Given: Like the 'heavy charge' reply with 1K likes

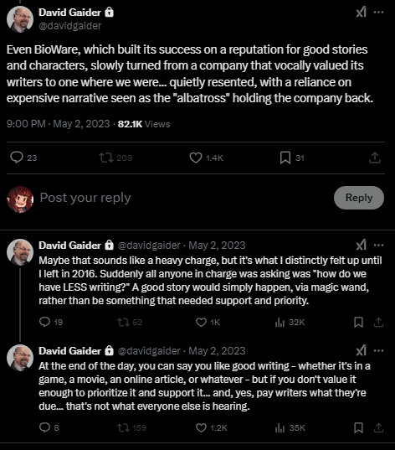Looking at the screenshot, I should pyautogui.click(x=201, y=322).
